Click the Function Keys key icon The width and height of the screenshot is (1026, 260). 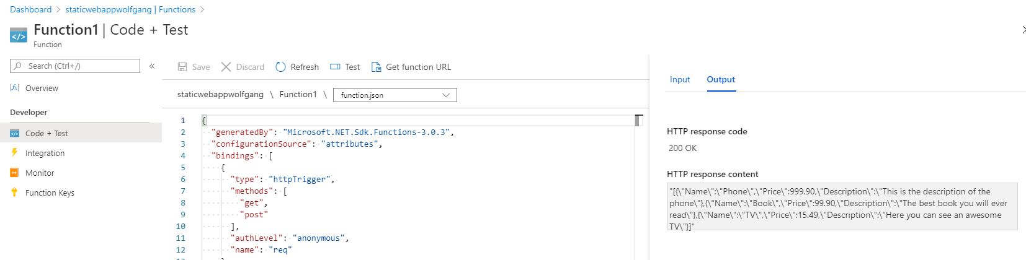(14, 193)
